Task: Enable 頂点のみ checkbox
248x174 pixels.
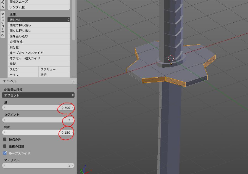Action: coord(5,139)
